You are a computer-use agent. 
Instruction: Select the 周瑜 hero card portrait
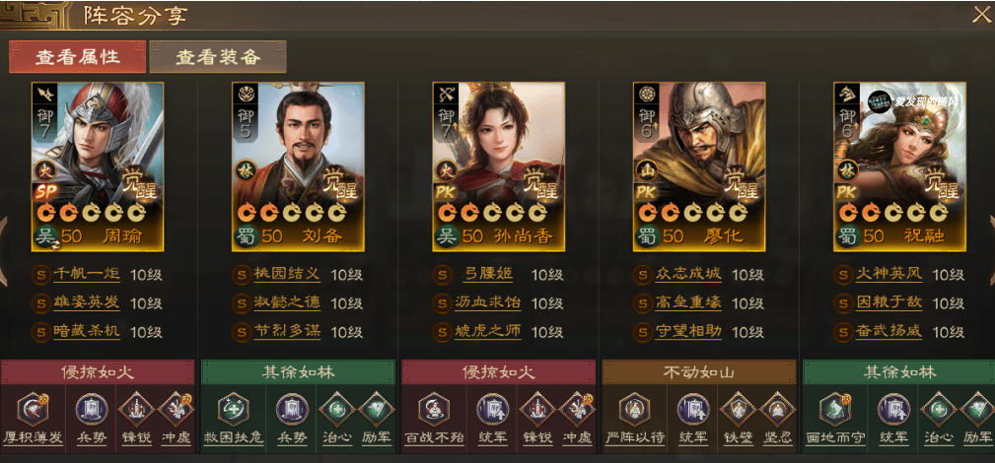pyautogui.click(x=97, y=166)
